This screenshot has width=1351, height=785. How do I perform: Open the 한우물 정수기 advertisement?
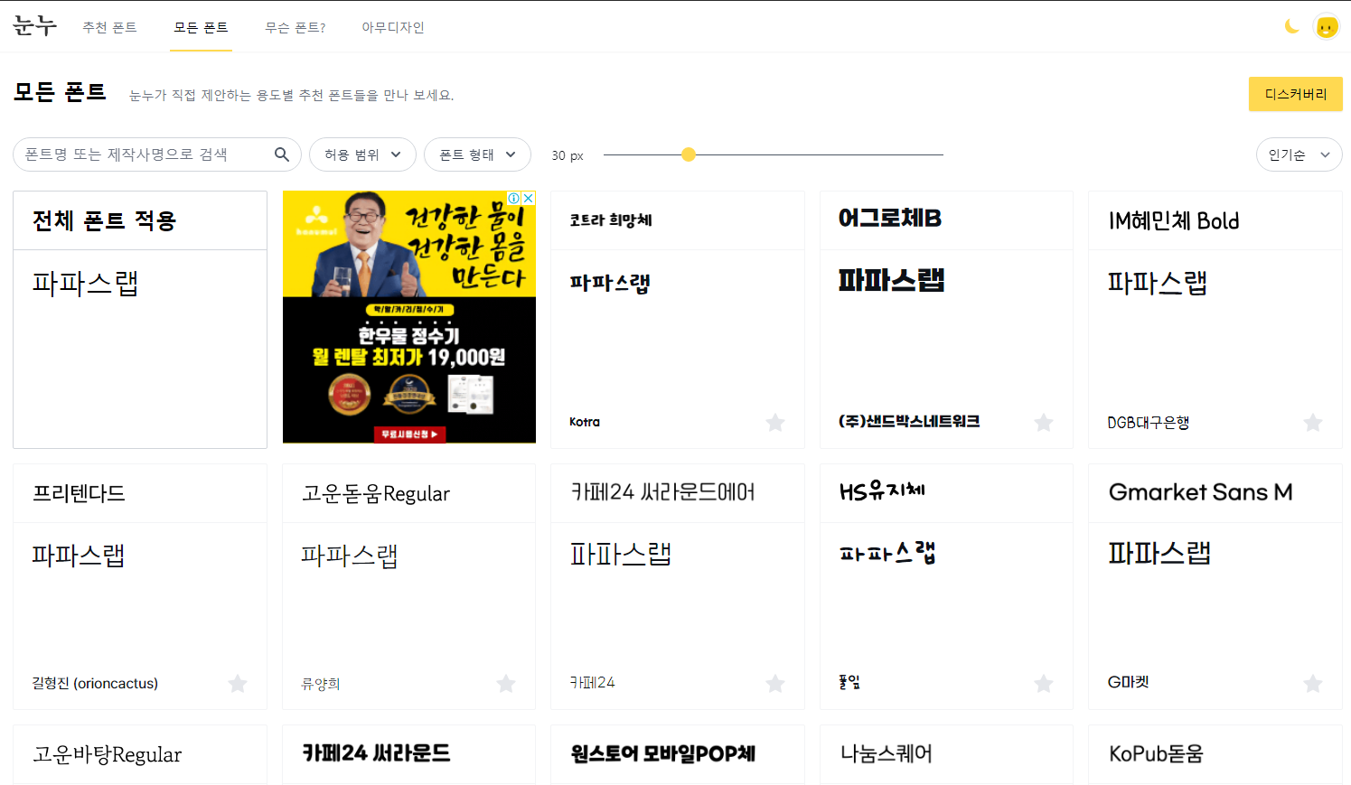409,317
